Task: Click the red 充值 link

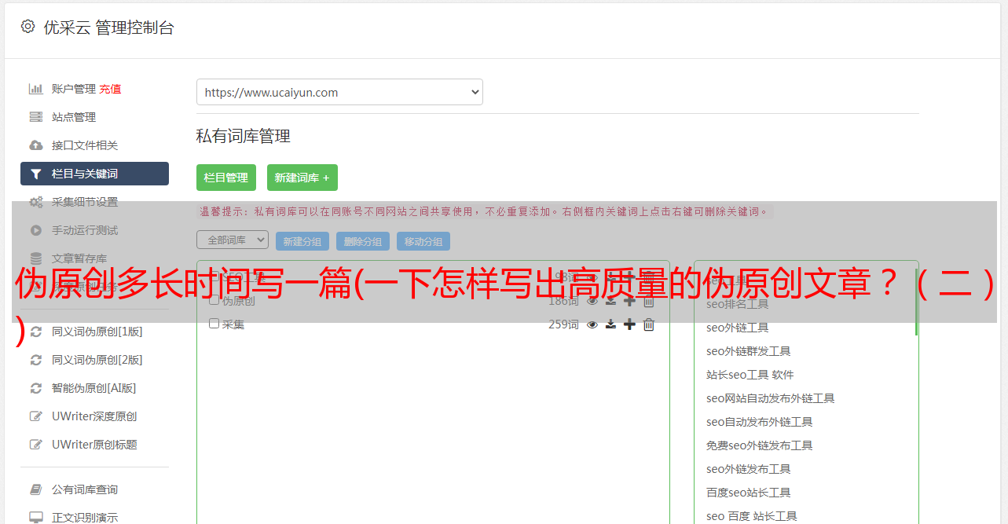Action: click(x=110, y=89)
